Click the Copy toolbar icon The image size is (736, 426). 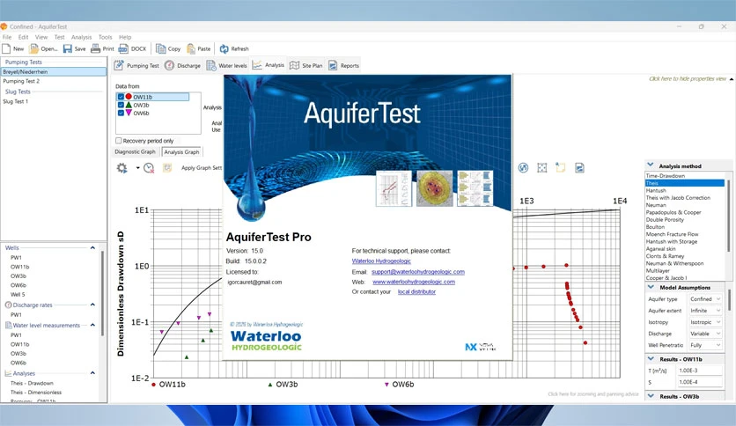160,48
